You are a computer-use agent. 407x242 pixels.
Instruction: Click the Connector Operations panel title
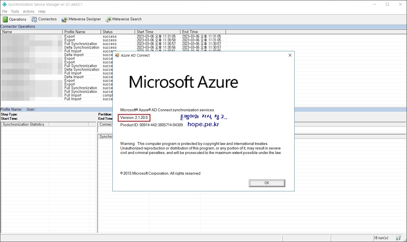(x=18, y=27)
